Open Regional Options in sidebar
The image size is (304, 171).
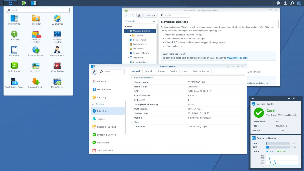(108, 127)
